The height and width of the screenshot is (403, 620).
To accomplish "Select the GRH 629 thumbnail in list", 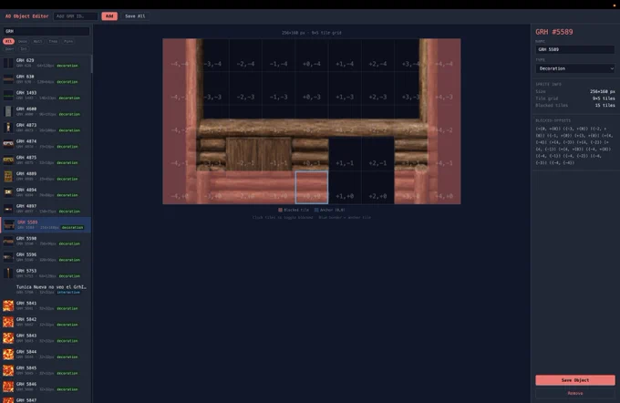I will tap(8, 63).
